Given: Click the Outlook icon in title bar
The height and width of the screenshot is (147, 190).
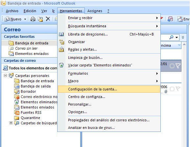Looking at the screenshot, I should click(3, 3).
